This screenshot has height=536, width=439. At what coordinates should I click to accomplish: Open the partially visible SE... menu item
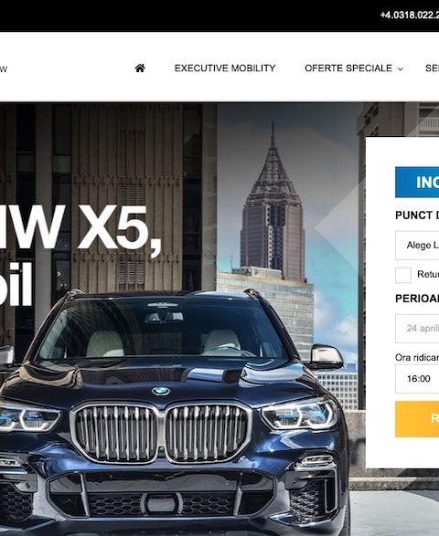coord(433,68)
